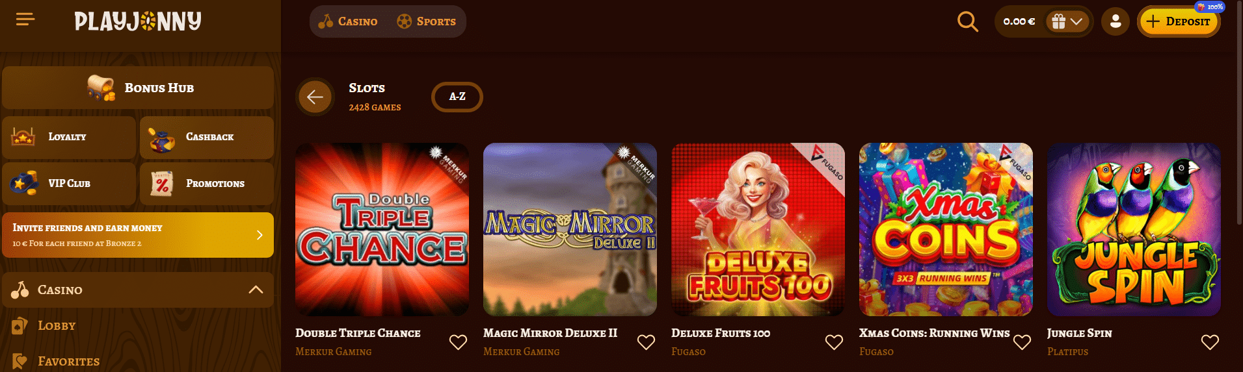Click the Deposit button
Viewport: 1243px width, 372px height.
pos(1178,21)
